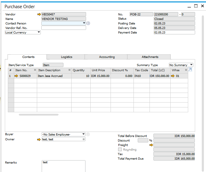The height and width of the screenshot is (172, 206).
Task: Click the unit price IDR 15,000.00 cell
Action: pyautogui.click(x=101, y=76)
